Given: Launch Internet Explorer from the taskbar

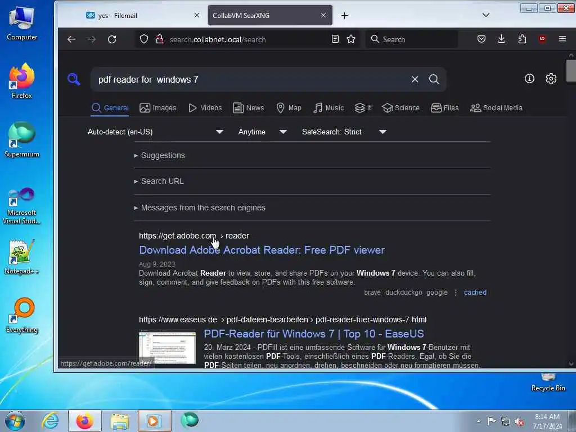Looking at the screenshot, I should 50,421.
